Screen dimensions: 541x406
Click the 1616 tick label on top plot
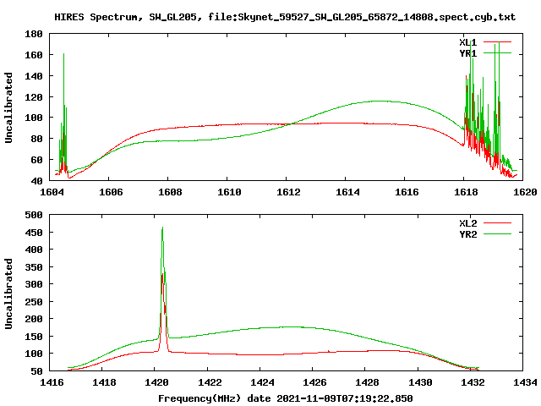point(407,192)
